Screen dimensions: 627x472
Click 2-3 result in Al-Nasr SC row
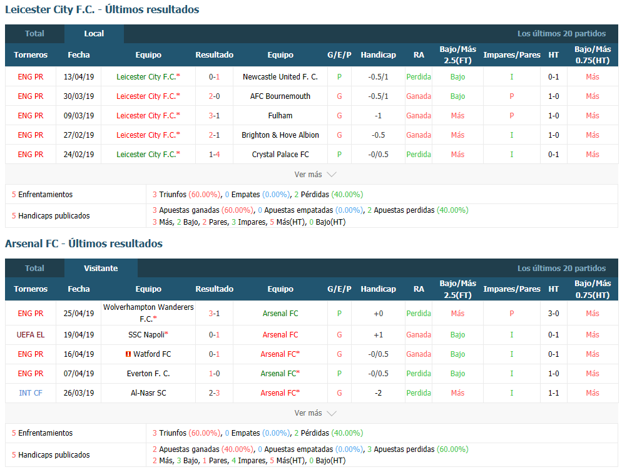(215, 392)
